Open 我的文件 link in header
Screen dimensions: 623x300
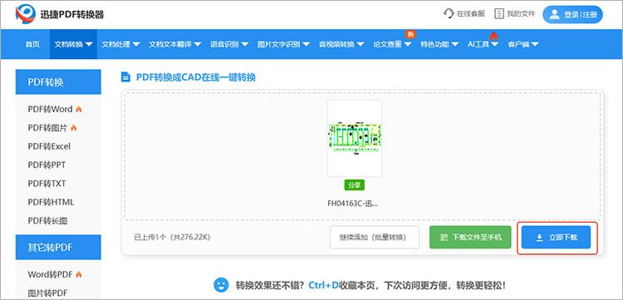pyautogui.click(x=515, y=14)
